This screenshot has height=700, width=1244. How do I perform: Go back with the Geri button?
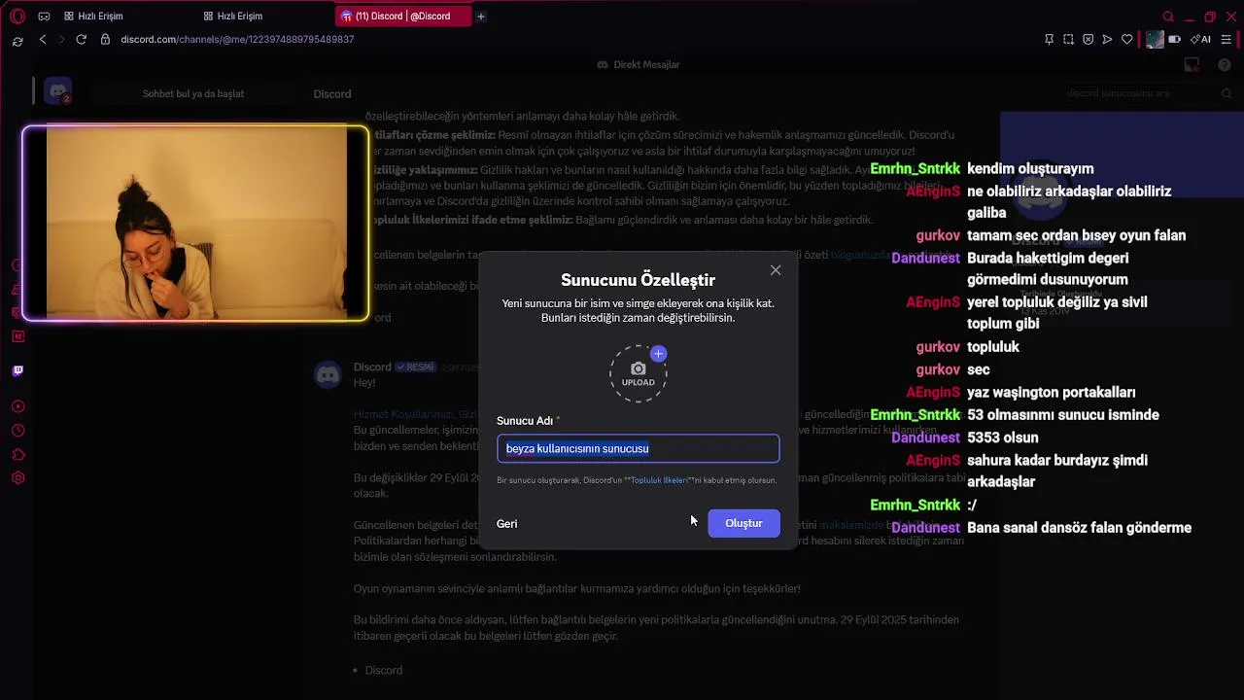[506, 524]
